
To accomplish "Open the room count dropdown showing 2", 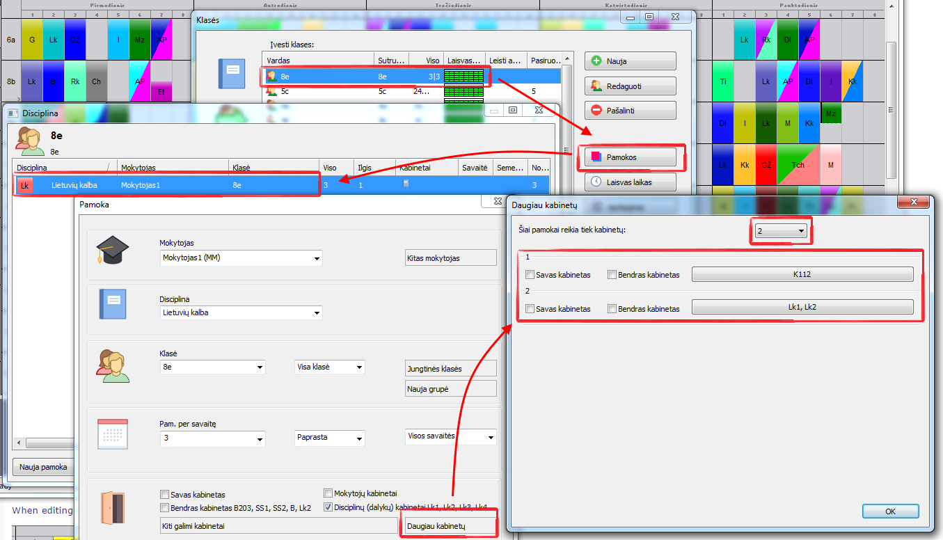I will pos(781,231).
